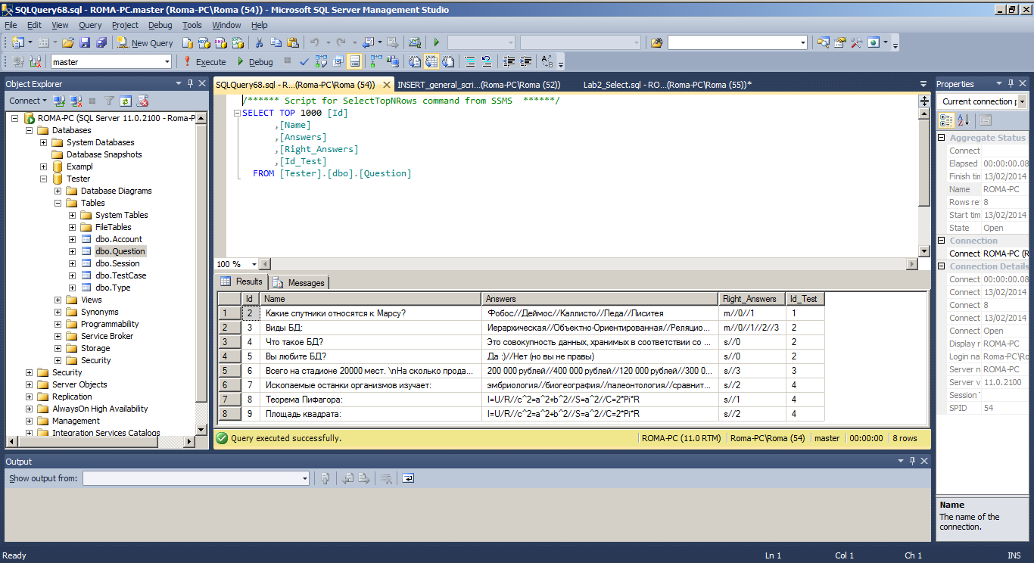1034x563 pixels.
Task: Click the Find in Files folder icon
Action: point(656,43)
